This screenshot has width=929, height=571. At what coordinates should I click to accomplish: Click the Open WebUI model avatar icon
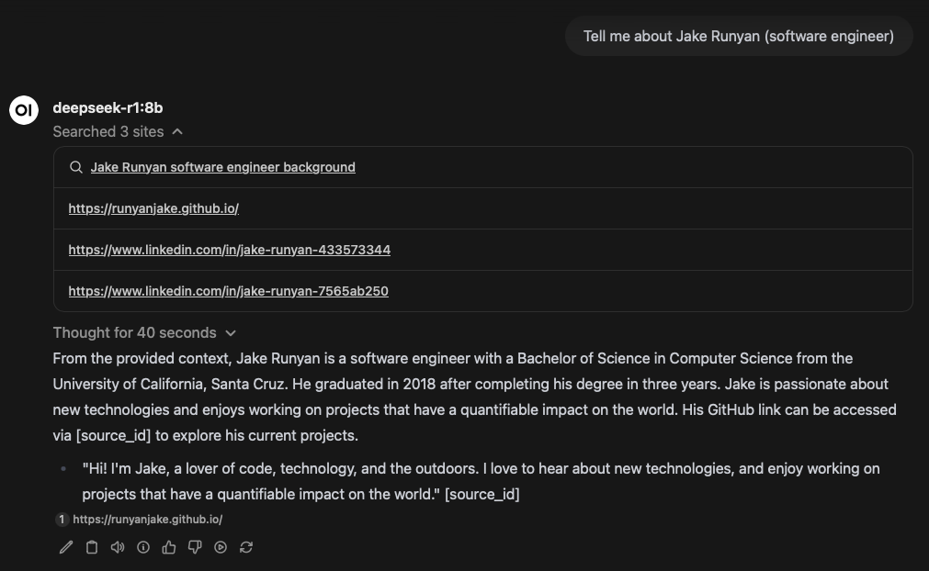pos(23,109)
